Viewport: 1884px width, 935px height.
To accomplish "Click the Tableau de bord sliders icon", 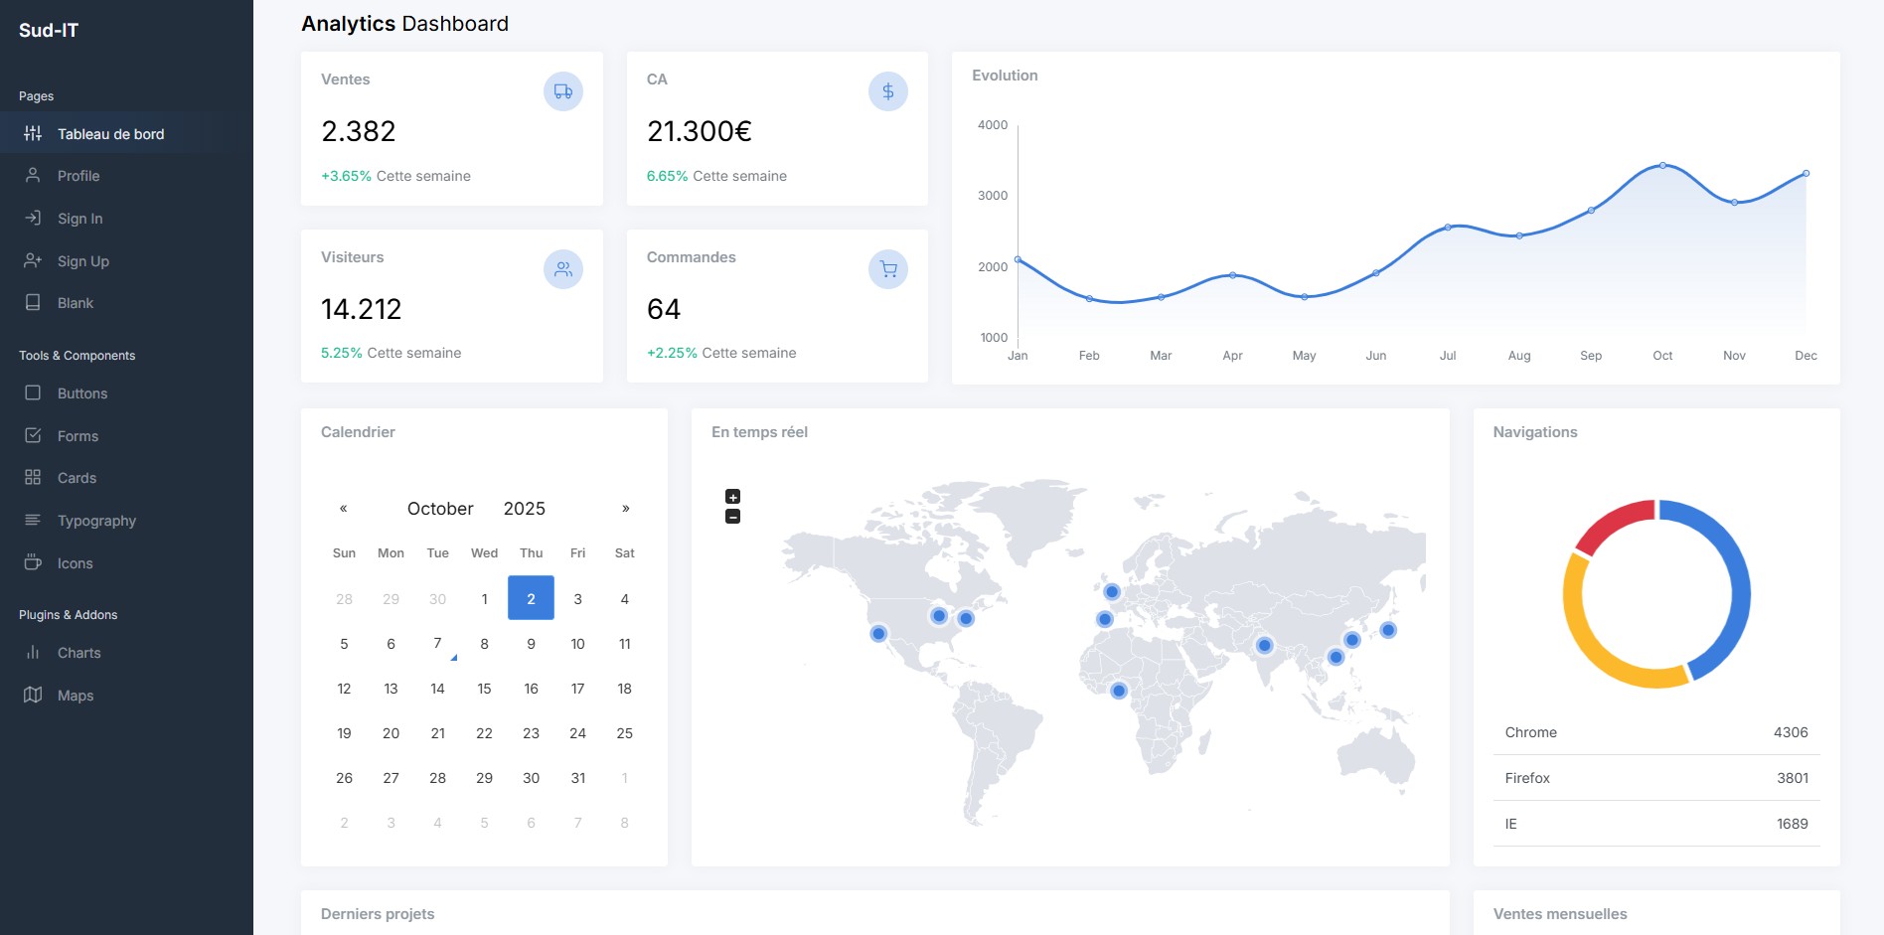I will tap(33, 133).
